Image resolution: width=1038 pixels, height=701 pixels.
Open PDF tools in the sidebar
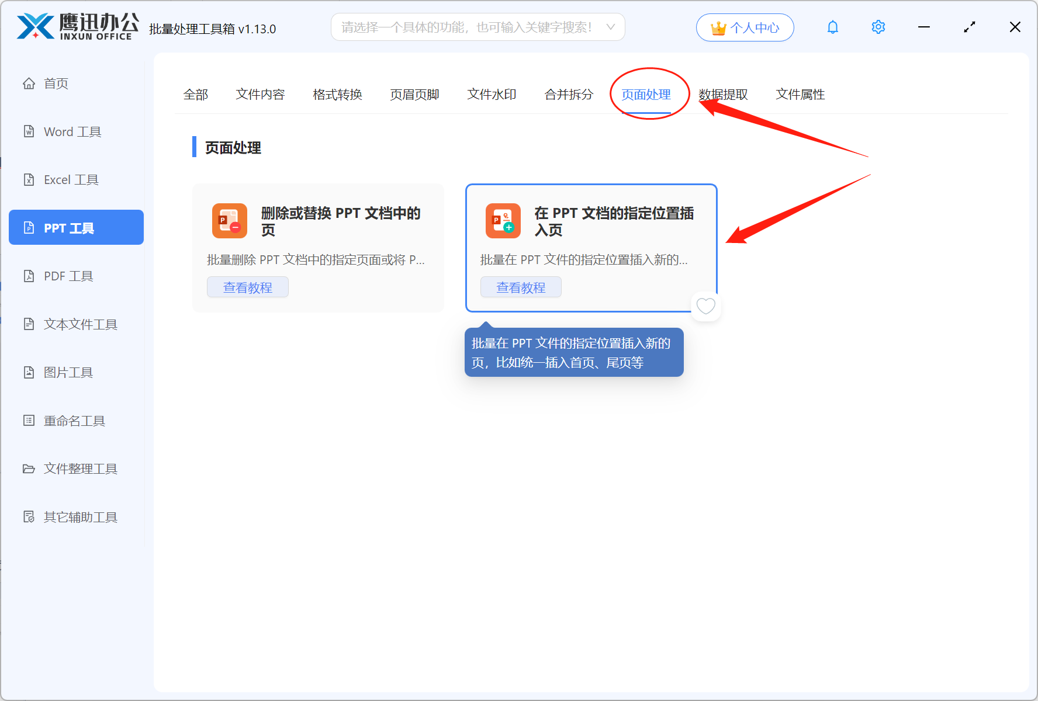point(68,276)
